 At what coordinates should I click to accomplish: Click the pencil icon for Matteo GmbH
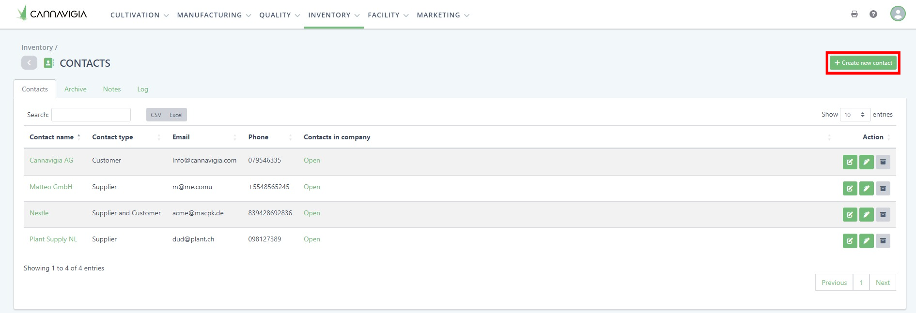tap(866, 188)
